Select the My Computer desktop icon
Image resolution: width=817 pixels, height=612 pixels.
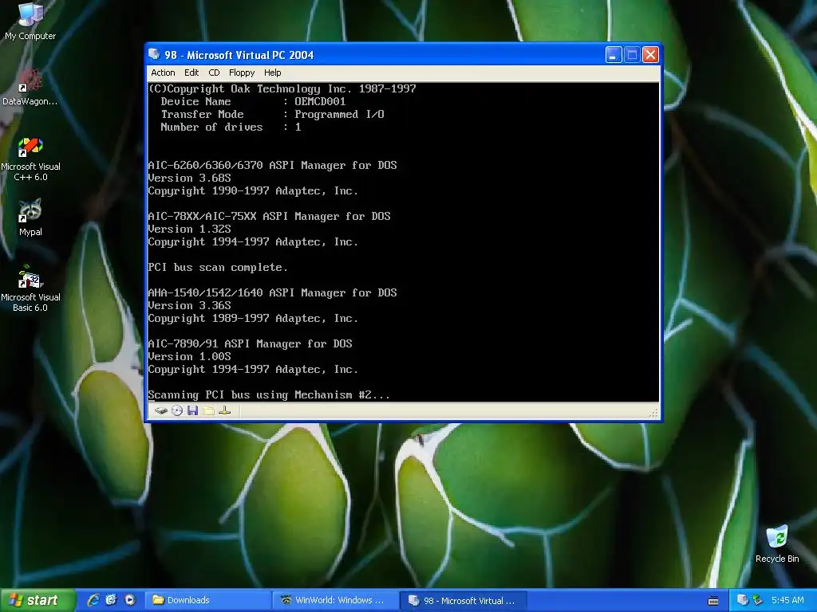click(30, 22)
